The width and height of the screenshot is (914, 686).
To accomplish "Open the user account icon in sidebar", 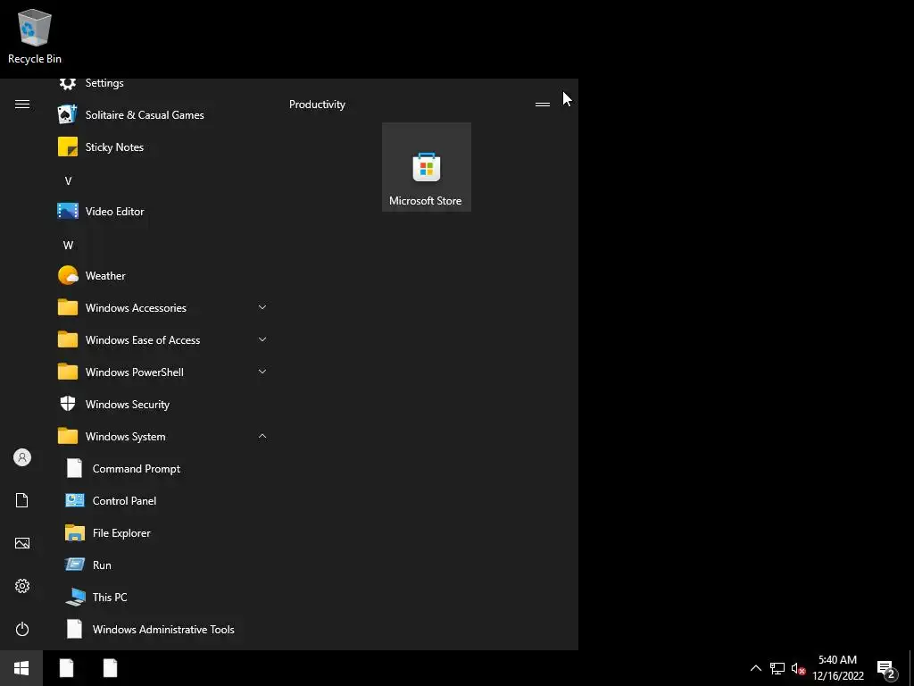I will (22, 457).
